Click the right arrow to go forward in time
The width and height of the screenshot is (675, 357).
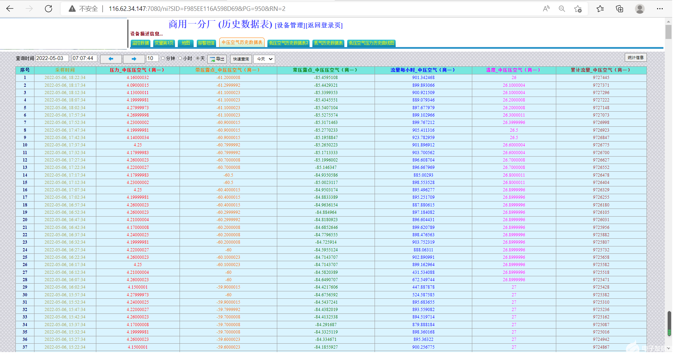(x=134, y=59)
